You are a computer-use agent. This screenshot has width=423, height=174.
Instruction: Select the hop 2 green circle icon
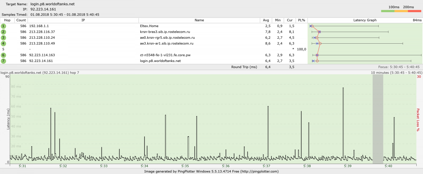(4, 32)
